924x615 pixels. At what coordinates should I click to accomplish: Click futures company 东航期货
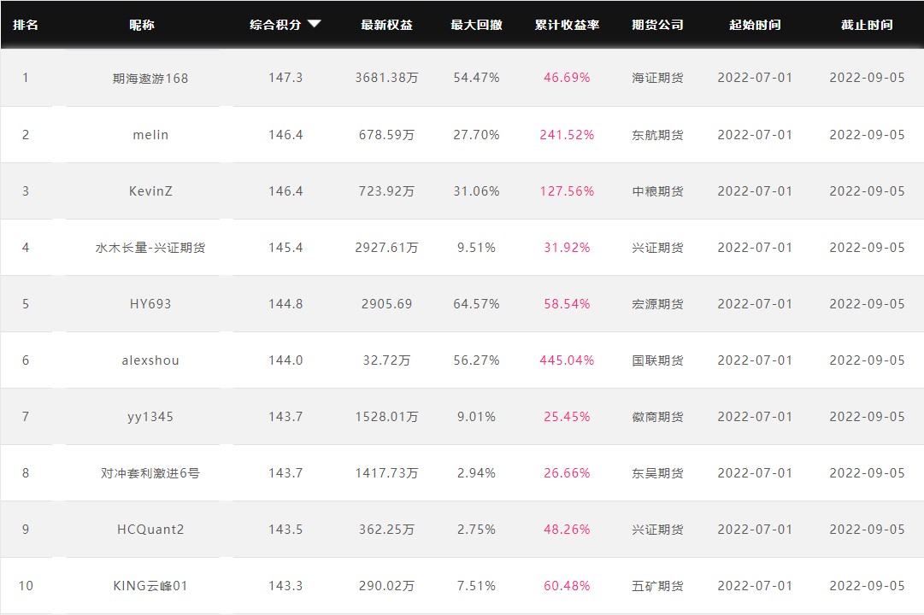(x=657, y=135)
